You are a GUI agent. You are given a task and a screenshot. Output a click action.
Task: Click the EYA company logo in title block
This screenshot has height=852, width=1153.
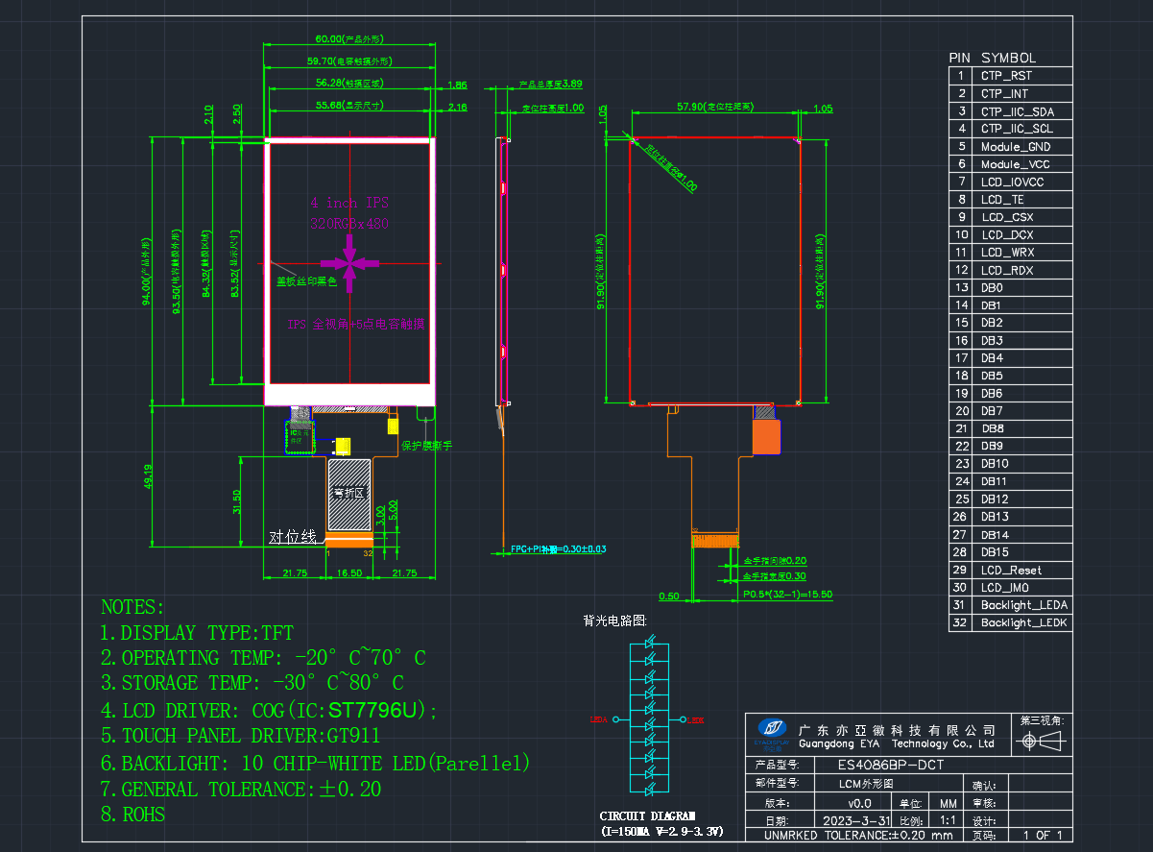[x=773, y=734]
